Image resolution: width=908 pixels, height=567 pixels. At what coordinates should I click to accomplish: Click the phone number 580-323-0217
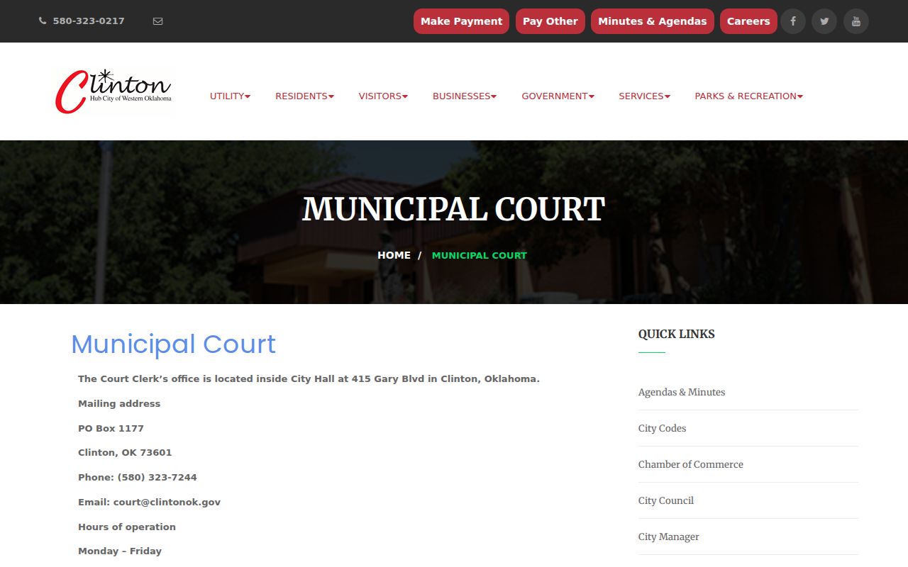point(89,21)
